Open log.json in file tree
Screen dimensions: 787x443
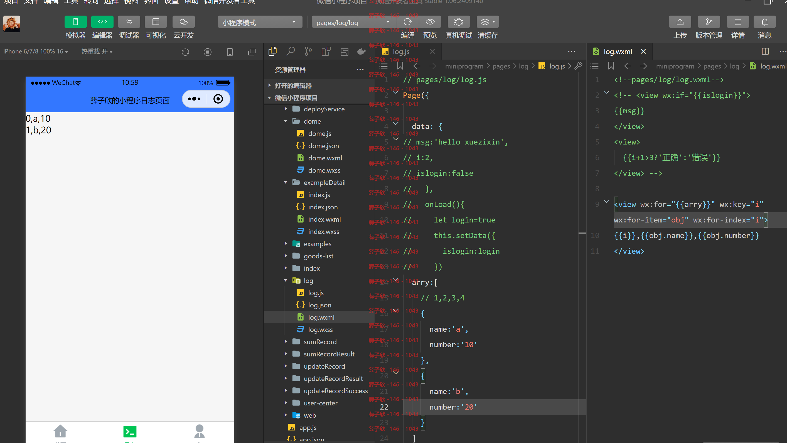tap(319, 305)
